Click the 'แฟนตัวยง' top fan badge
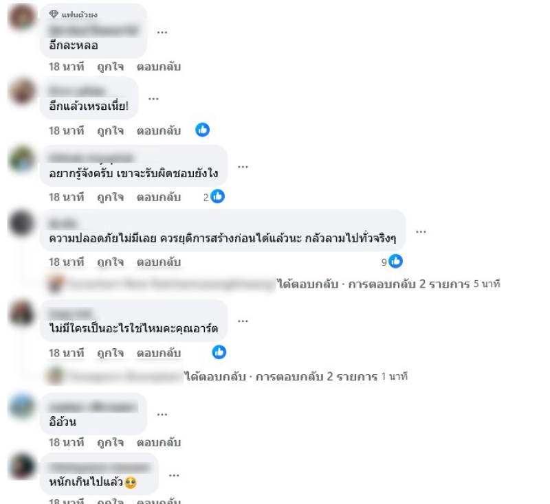This screenshot has height=504, width=550. (74, 14)
